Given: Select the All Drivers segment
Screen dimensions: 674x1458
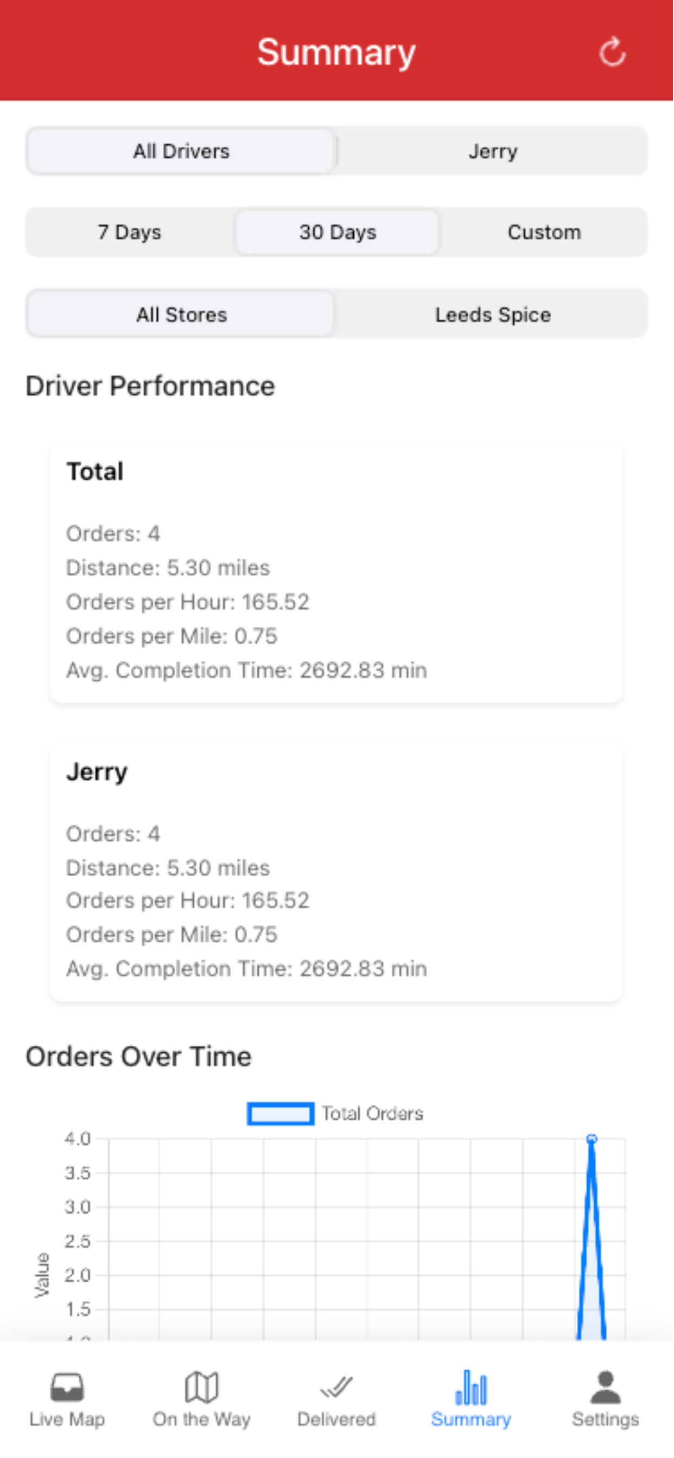Looking at the screenshot, I should 181,151.
